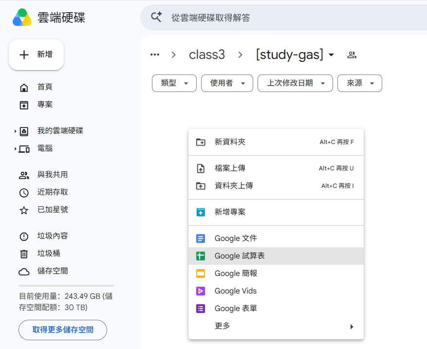
Task: Show hidden breadcrumb folders via three dots
Action: pyautogui.click(x=155, y=55)
